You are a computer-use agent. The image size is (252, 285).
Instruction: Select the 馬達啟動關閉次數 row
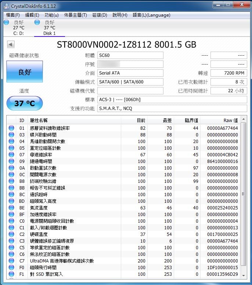click(124, 142)
